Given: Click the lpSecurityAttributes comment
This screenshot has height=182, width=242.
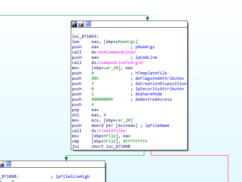Looking at the screenshot, I should tap(160, 89).
